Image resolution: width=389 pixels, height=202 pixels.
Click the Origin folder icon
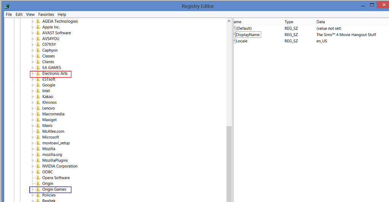tap(38, 183)
